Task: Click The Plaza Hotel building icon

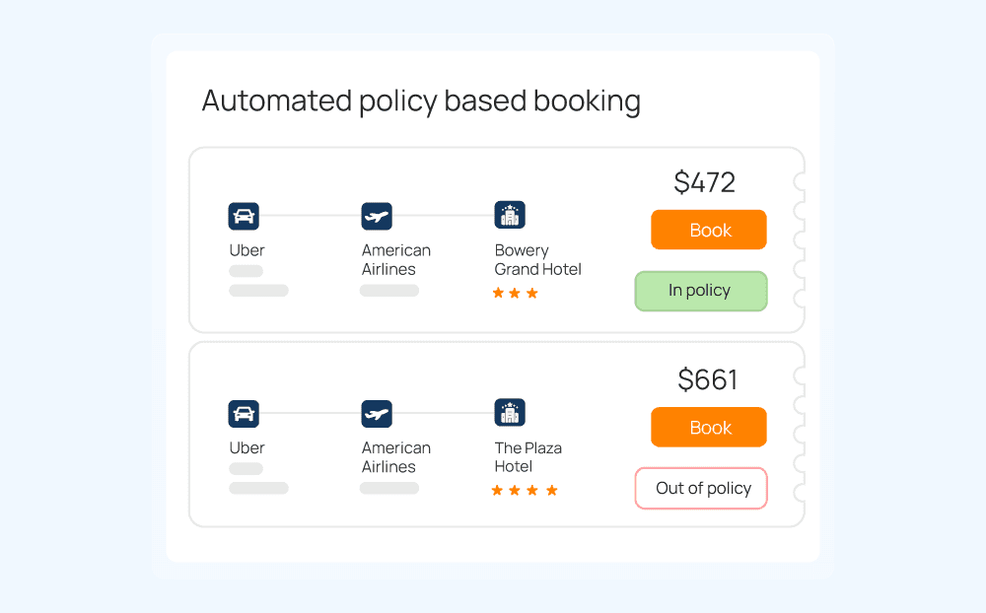Action: click(x=510, y=412)
